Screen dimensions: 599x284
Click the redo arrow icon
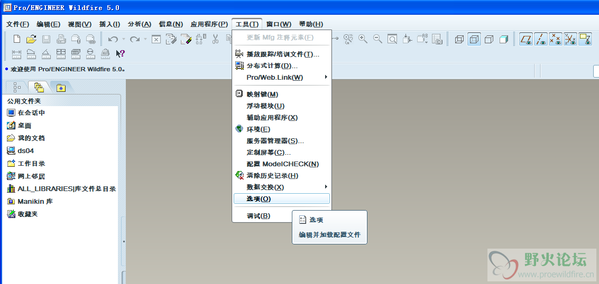tap(134, 39)
